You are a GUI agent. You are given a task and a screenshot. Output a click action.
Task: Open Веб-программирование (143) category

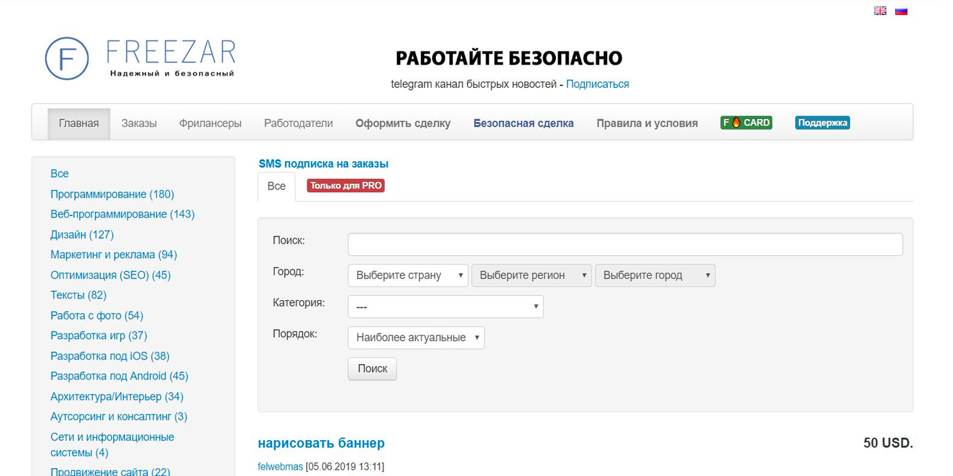pos(123,214)
